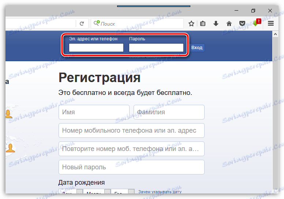Select the Номер мобильного телефона или эл. адрес field
284x199 pixels.
point(131,130)
